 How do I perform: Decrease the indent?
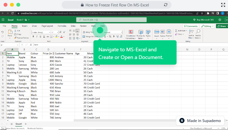70,38
